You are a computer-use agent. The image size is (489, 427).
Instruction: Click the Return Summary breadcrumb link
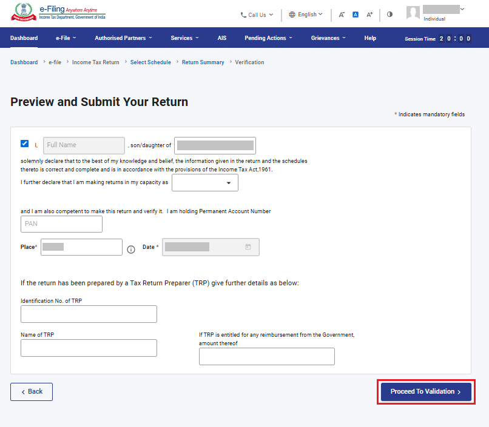tap(203, 62)
